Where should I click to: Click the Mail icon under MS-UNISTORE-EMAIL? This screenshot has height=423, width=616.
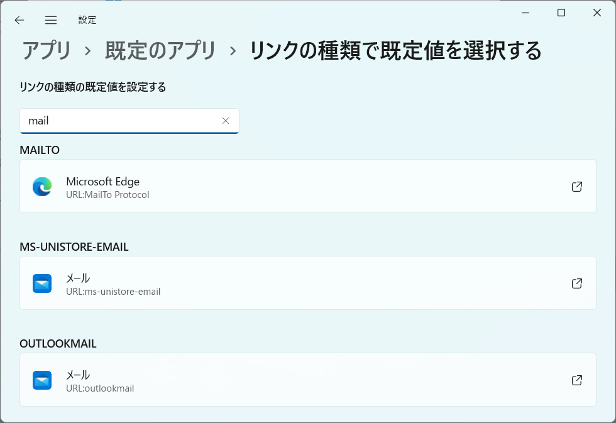coord(42,283)
